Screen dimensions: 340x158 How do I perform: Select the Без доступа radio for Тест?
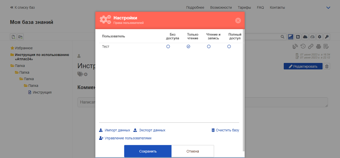coord(168,46)
